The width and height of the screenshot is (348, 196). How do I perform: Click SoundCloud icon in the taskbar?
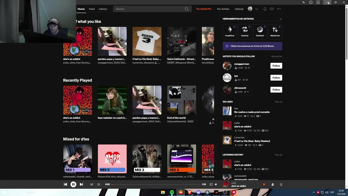point(181,192)
